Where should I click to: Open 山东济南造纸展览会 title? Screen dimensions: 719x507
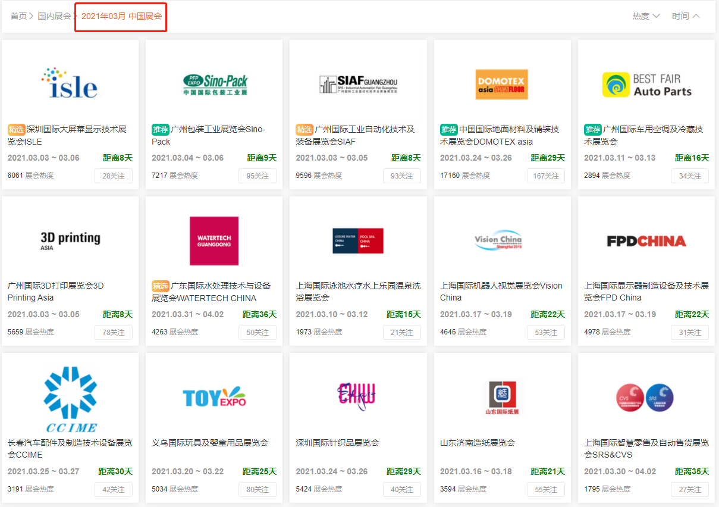point(478,443)
